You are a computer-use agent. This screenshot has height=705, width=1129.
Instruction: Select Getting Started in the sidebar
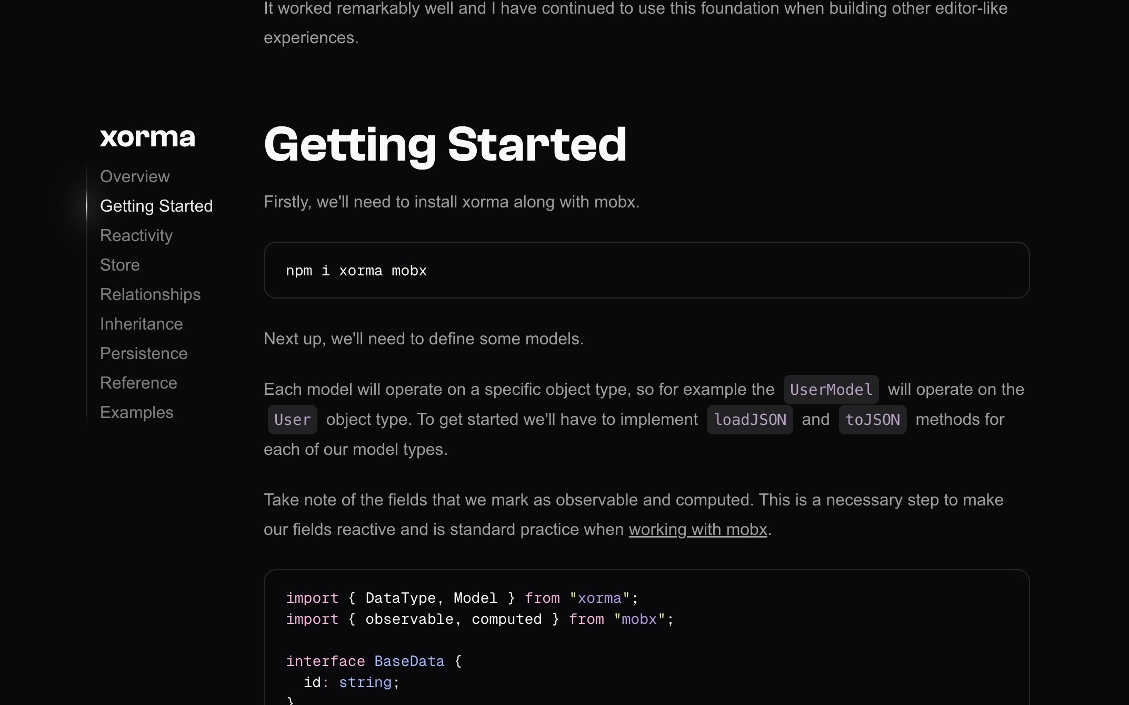(156, 206)
